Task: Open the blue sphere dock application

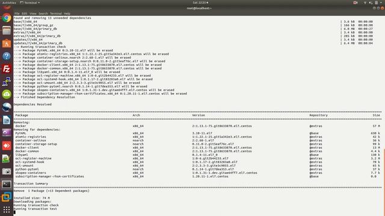Action: (x=7, y=107)
